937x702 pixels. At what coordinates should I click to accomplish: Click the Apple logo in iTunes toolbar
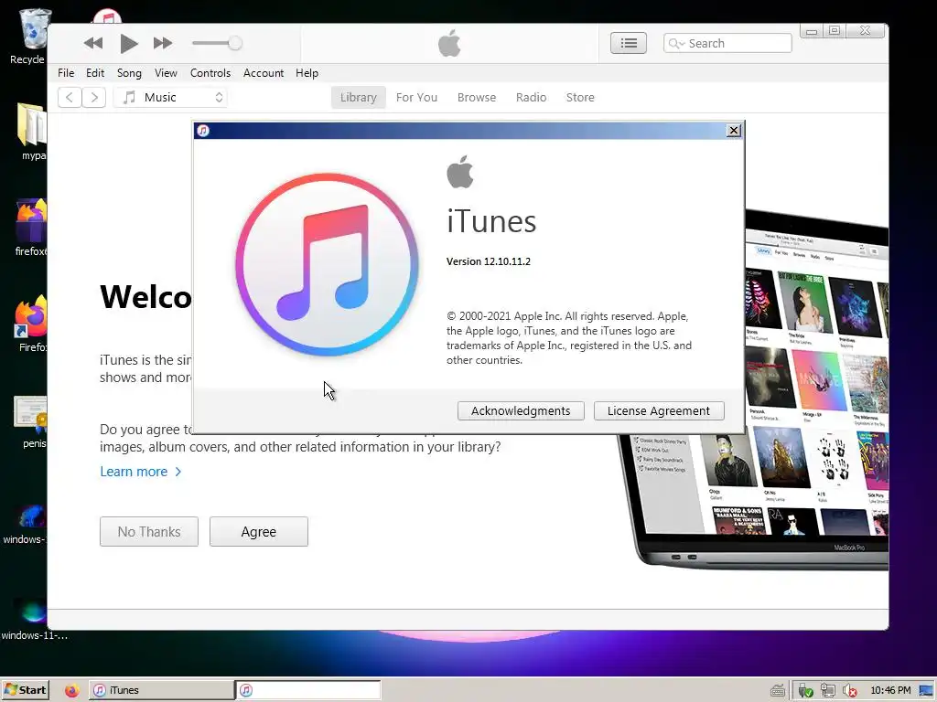point(449,43)
